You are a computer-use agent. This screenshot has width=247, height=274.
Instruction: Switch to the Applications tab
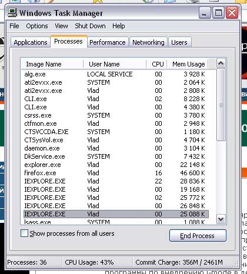tap(31, 42)
